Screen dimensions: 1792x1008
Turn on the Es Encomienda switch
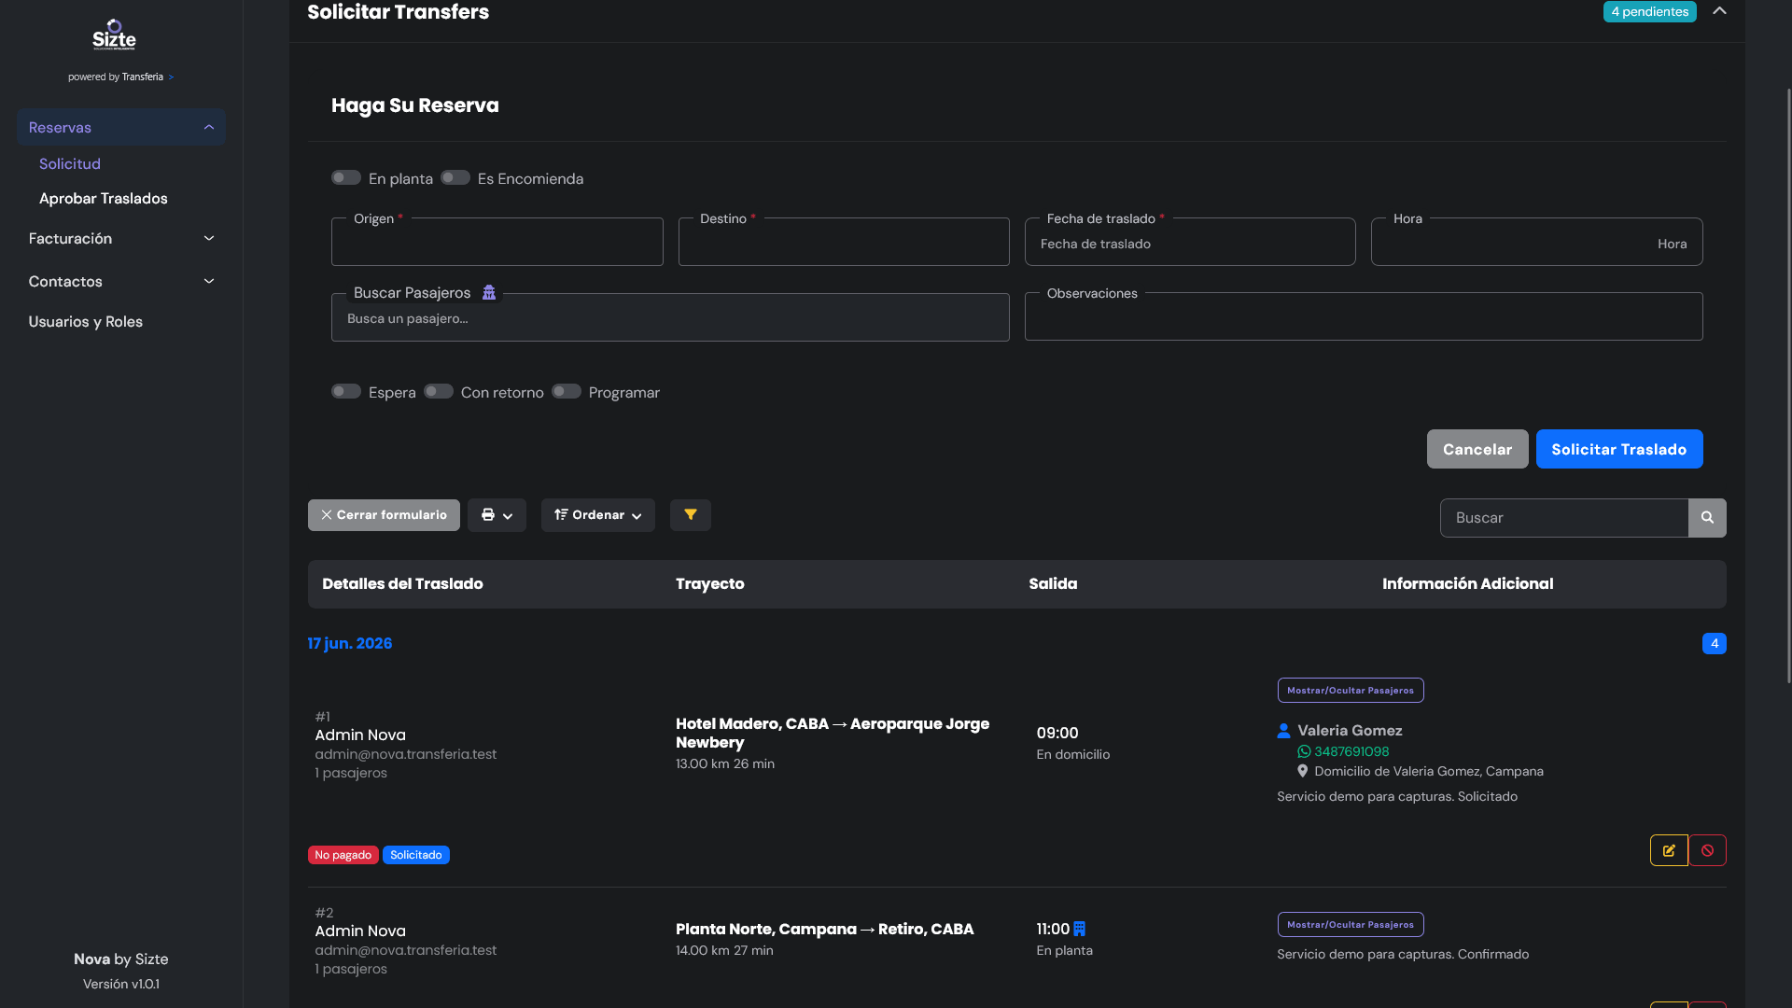(455, 177)
